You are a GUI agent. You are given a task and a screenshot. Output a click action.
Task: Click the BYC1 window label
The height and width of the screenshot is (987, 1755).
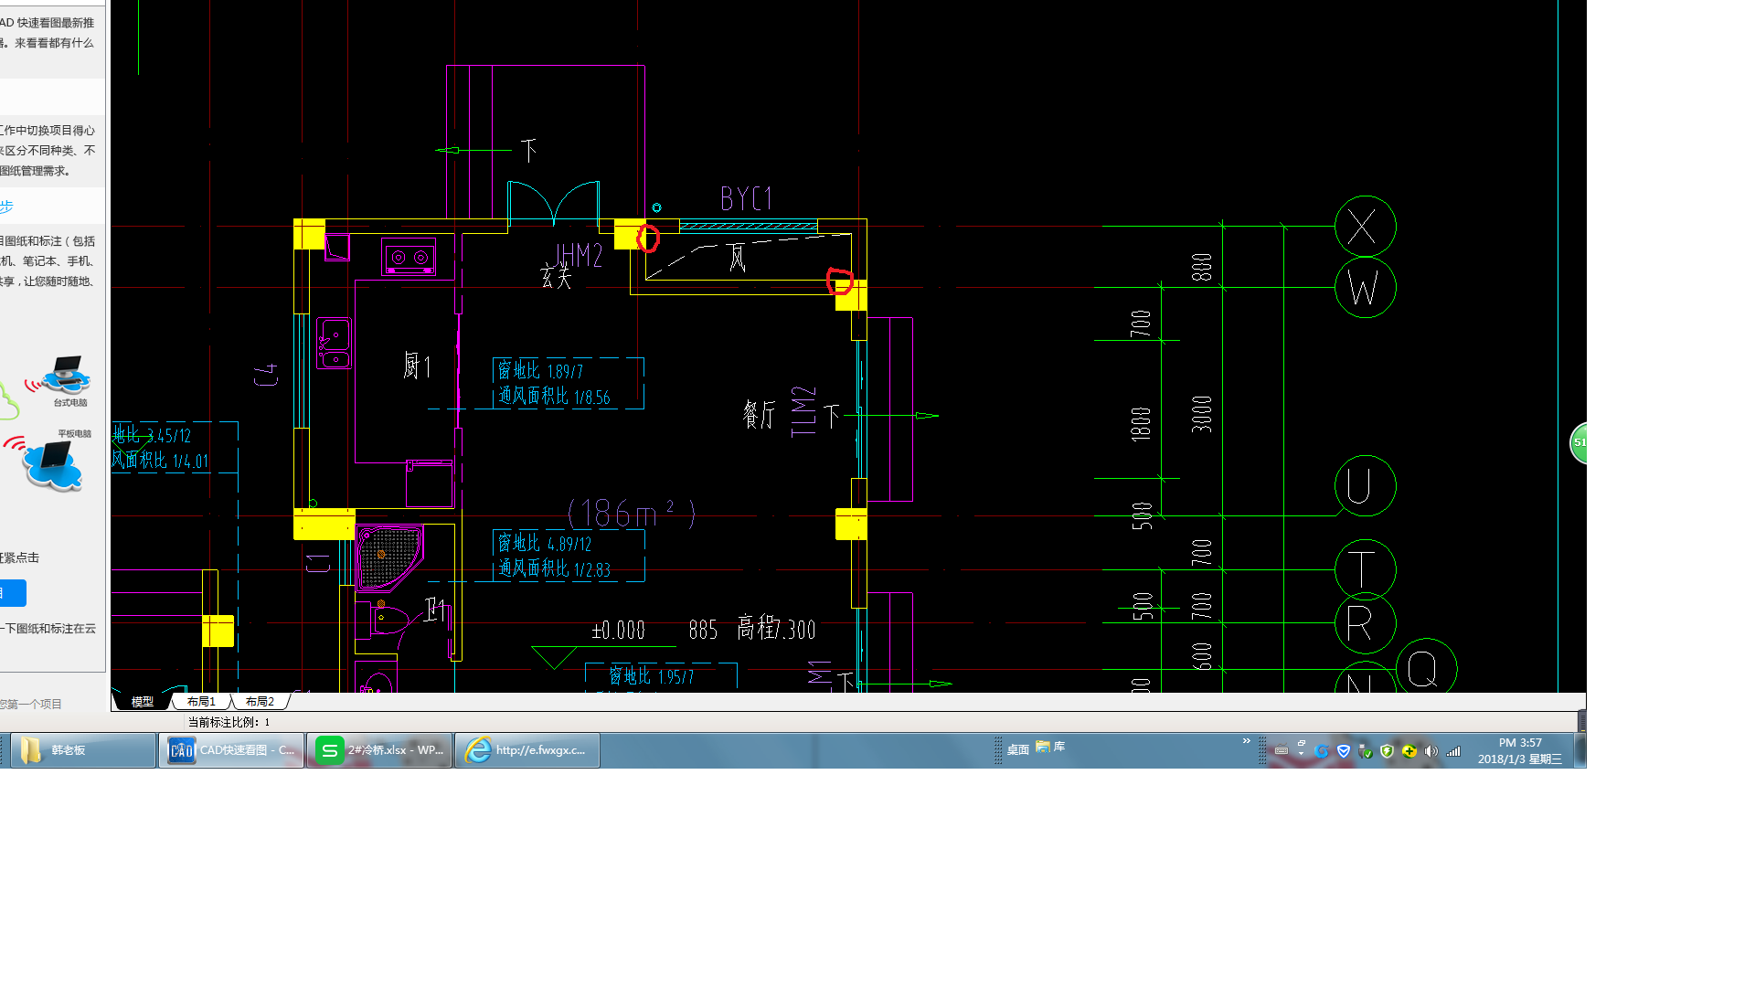point(746,198)
